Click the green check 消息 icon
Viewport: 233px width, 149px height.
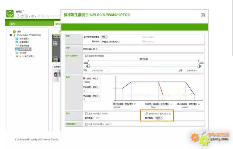14,32
